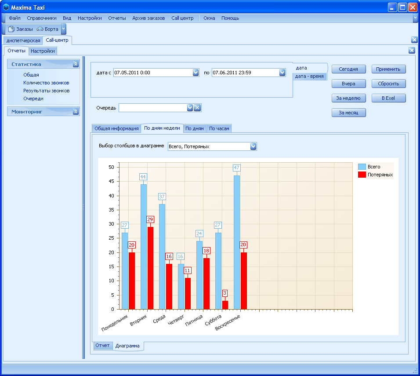Open the 'по' end date dropdown

click(282, 73)
